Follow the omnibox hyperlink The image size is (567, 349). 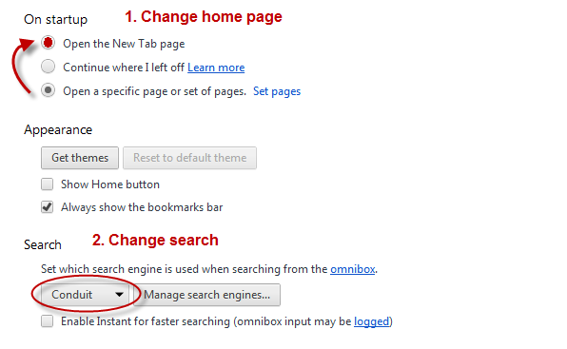353,269
